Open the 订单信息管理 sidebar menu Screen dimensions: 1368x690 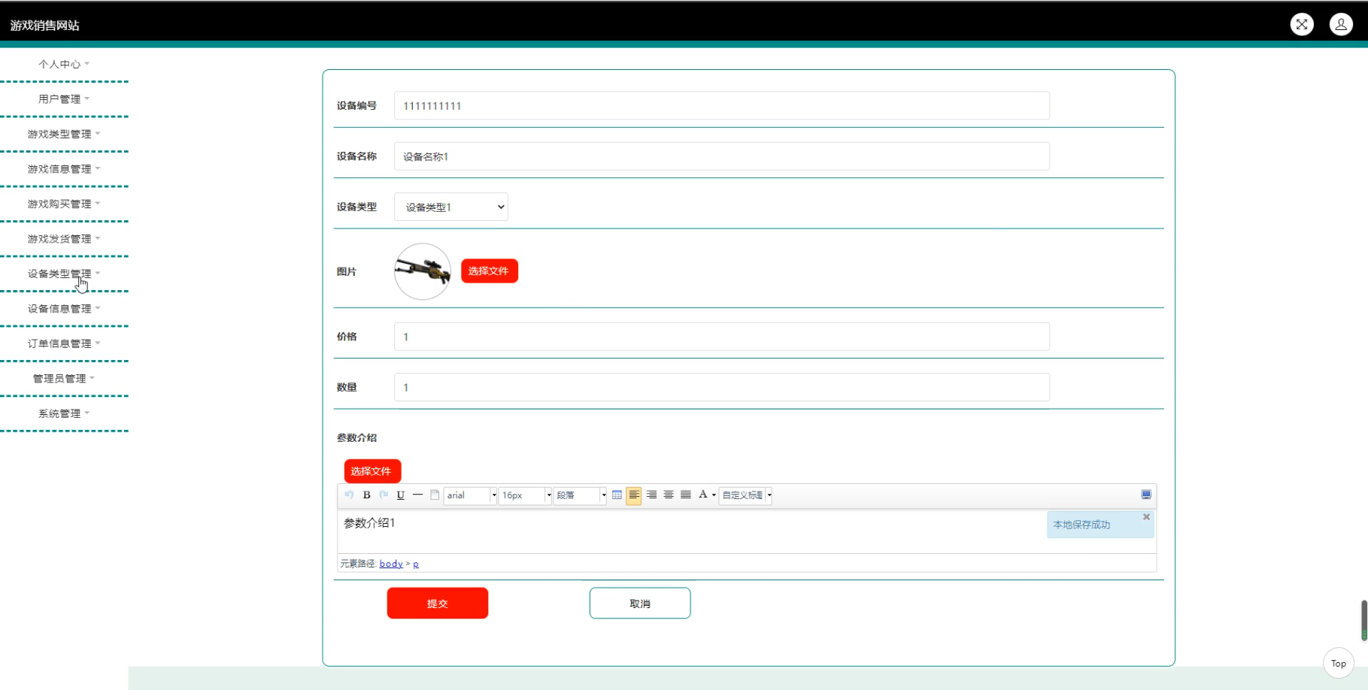pyautogui.click(x=64, y=343)
